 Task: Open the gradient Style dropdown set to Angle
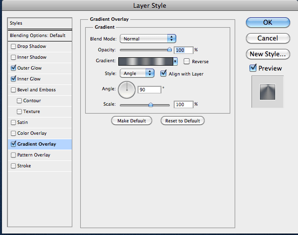point(137,74)
